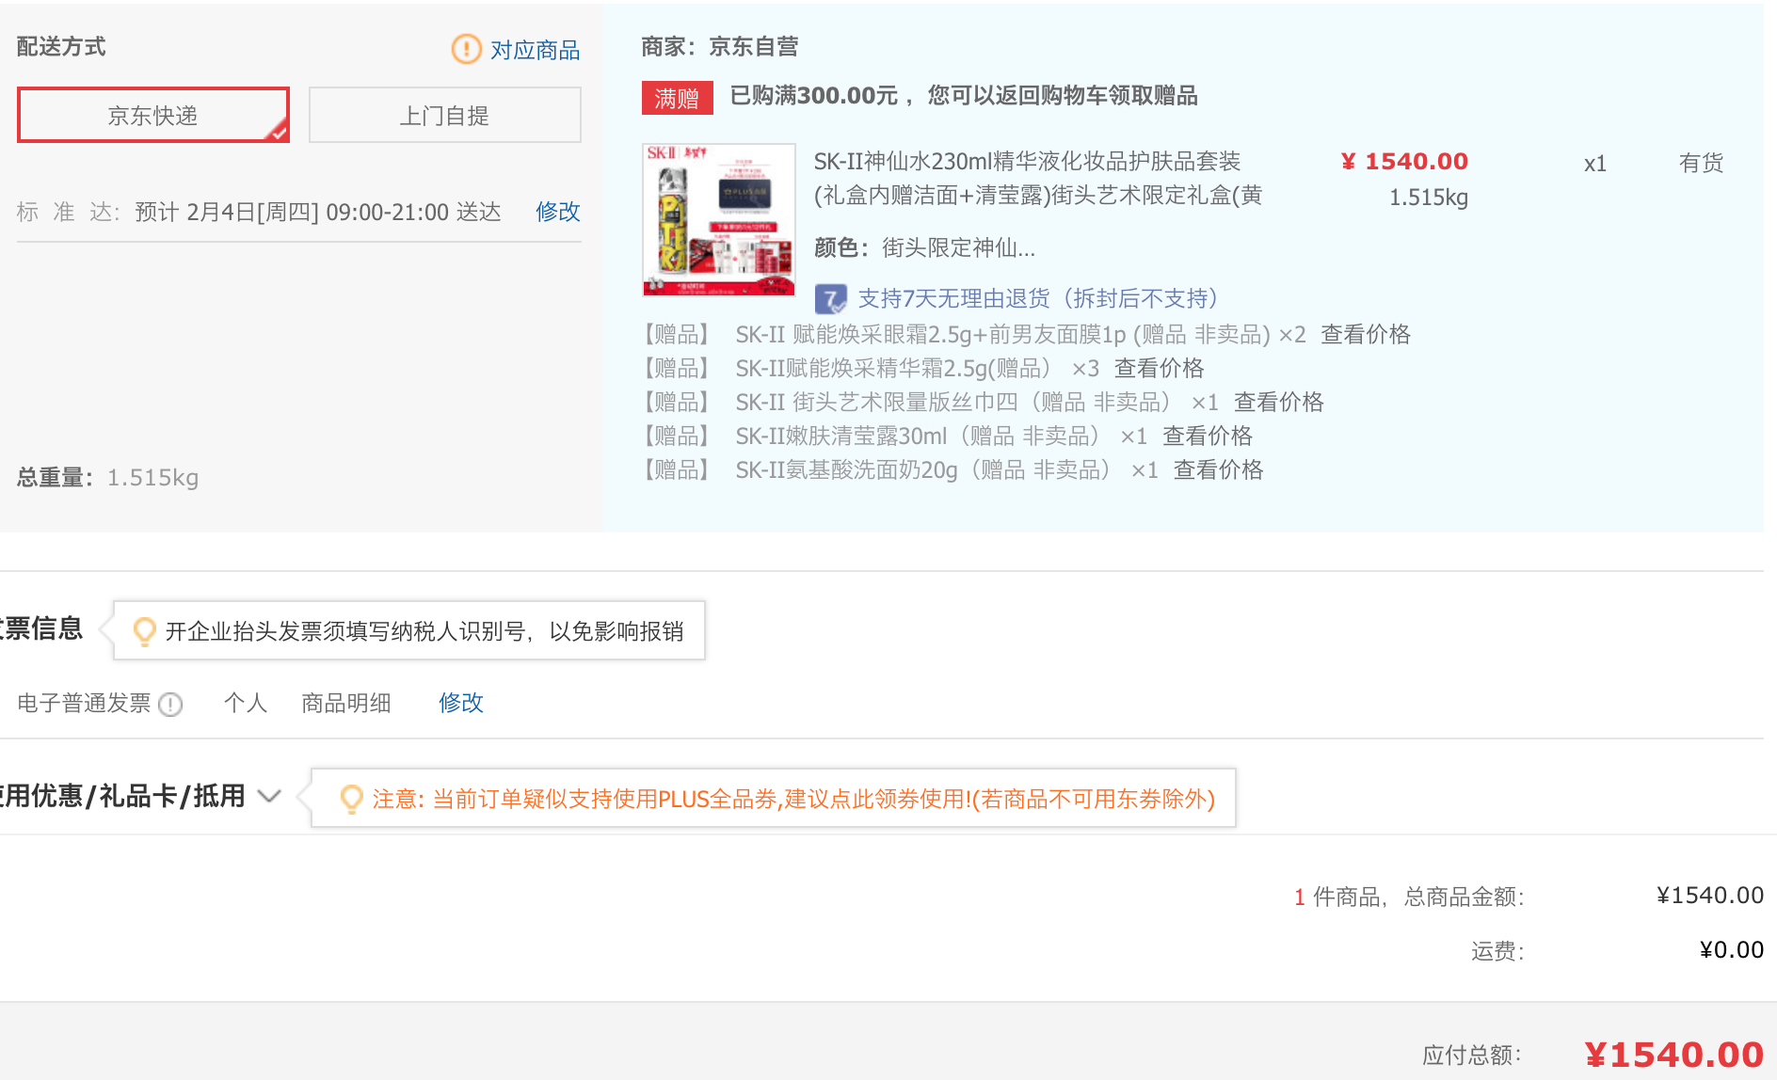Click the lightbulb icon in the invoice tip

(144, 631)
